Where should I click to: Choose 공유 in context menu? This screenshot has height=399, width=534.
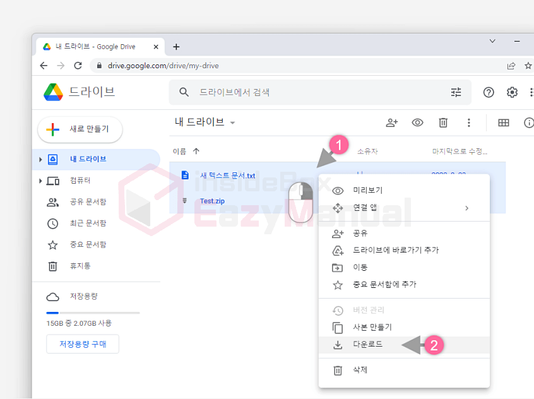coord(404,234)
